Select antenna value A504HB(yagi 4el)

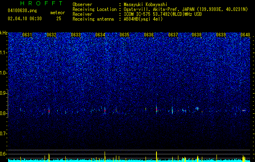point(143,19)
